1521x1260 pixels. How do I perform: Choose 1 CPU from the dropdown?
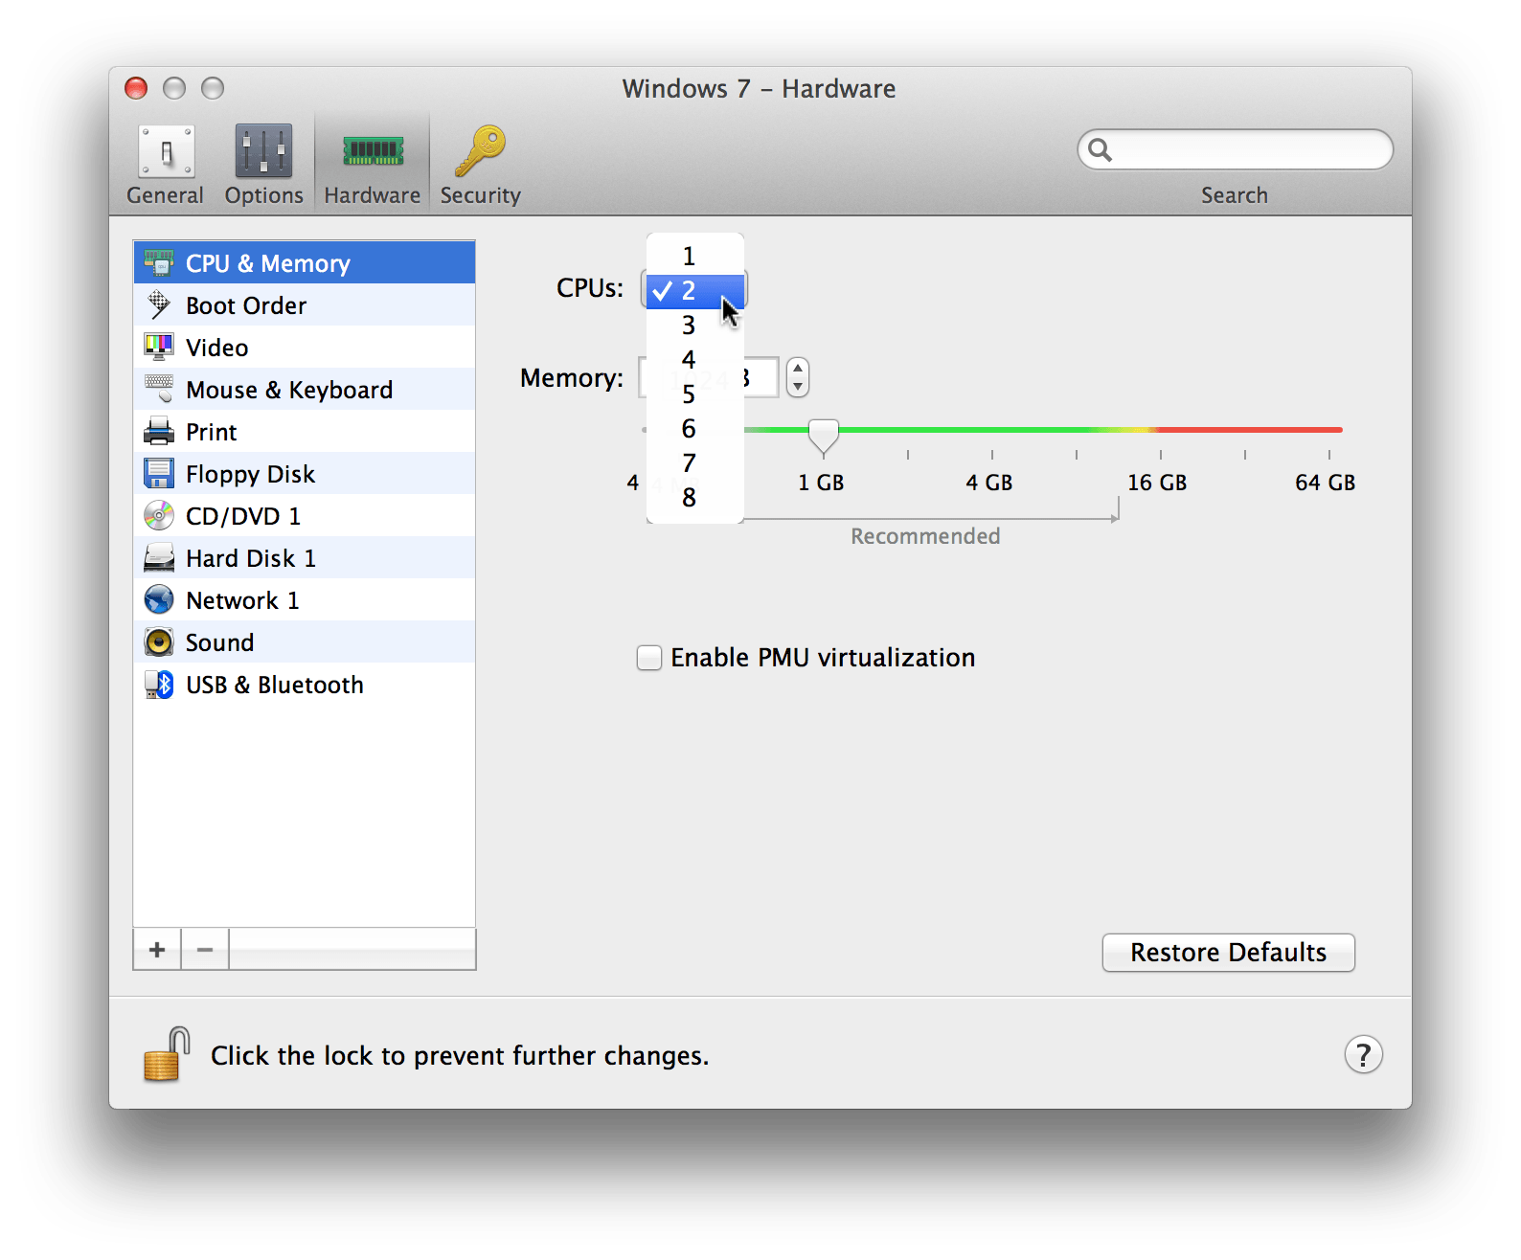(695, 256)
